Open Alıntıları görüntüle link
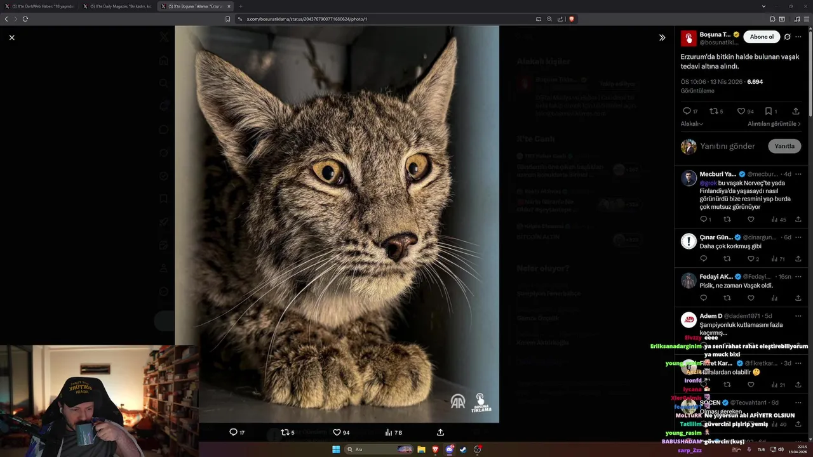 tap(774, 124)
